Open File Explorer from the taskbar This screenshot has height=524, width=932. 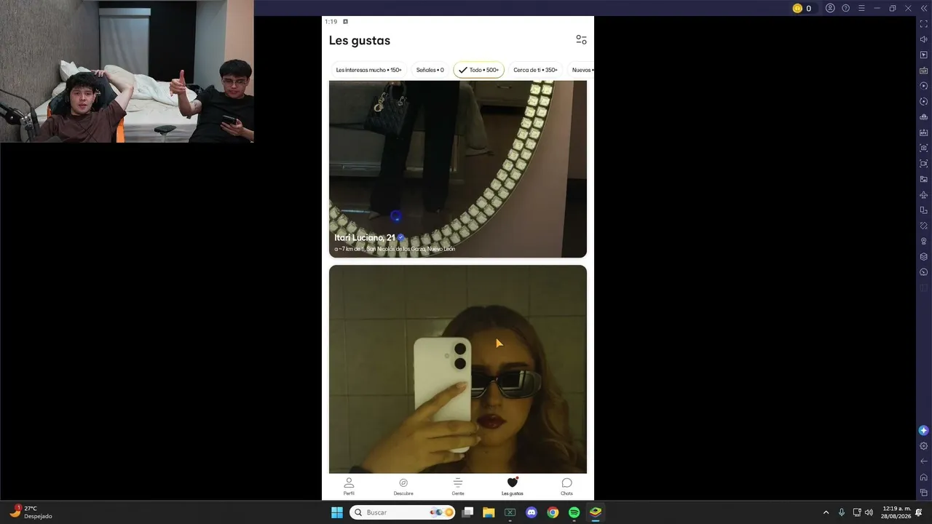pos(489,512)
